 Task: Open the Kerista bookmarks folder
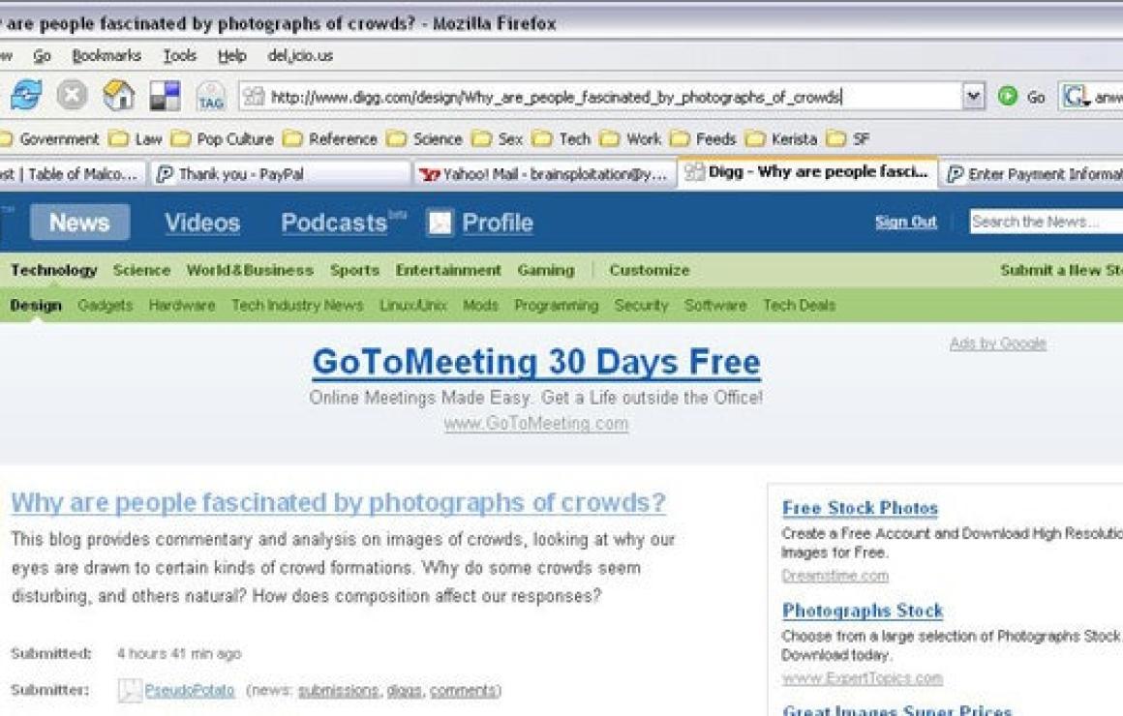[780, 139]
